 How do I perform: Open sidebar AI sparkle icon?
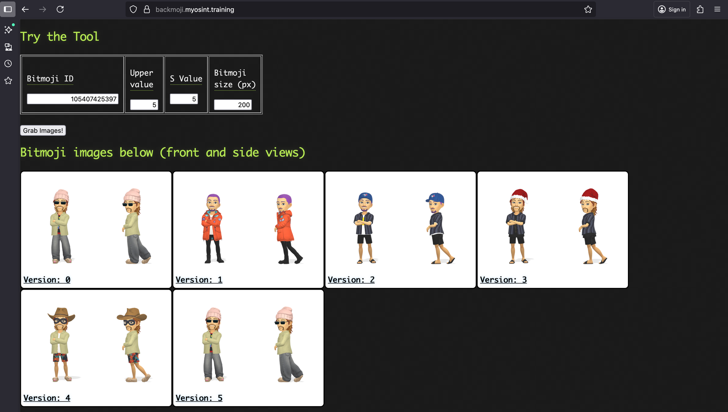8,29
